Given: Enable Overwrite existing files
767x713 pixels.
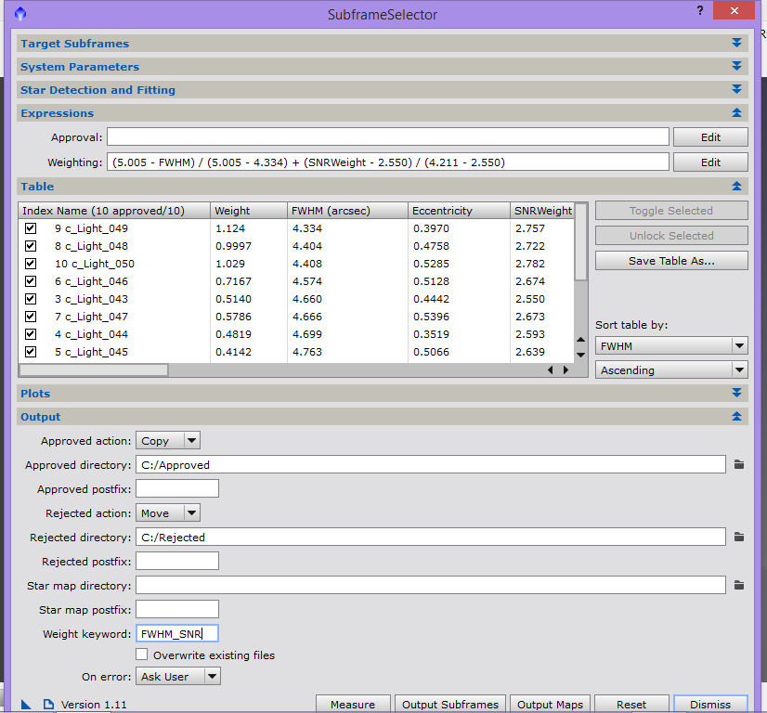Looking at the screenshot, I should [x=142, y=655].
